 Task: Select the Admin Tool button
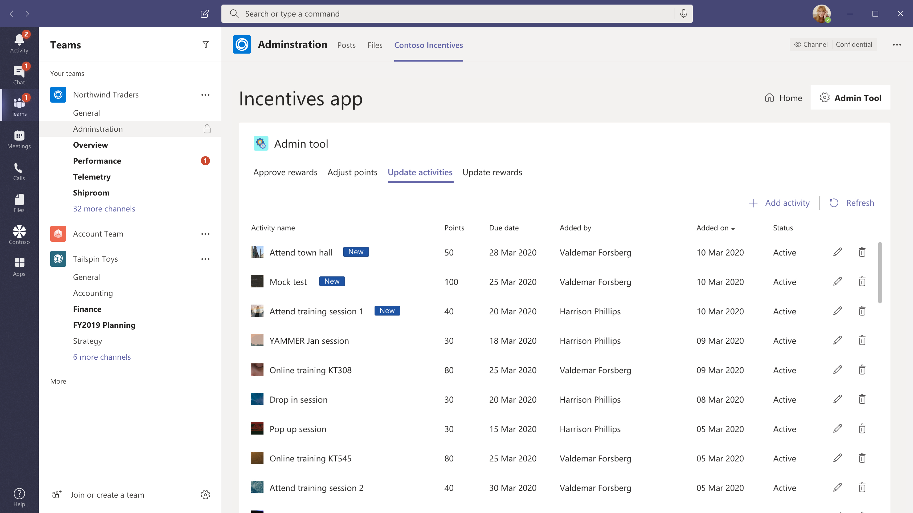pos(850,98)
